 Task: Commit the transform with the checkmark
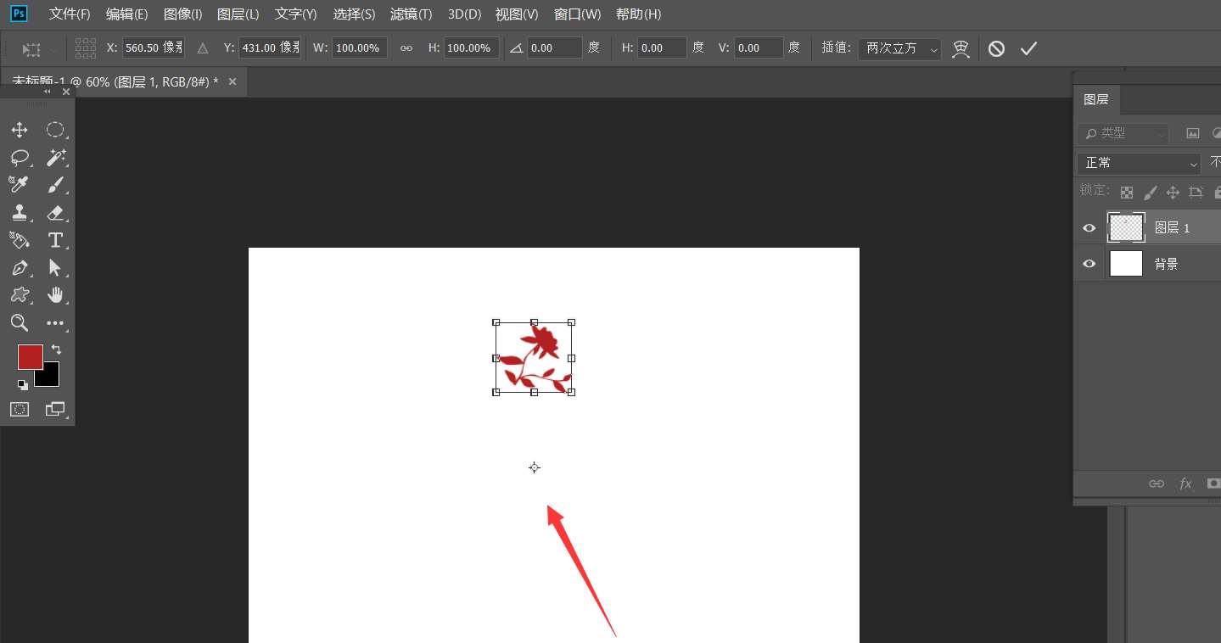click(1028, 48)
